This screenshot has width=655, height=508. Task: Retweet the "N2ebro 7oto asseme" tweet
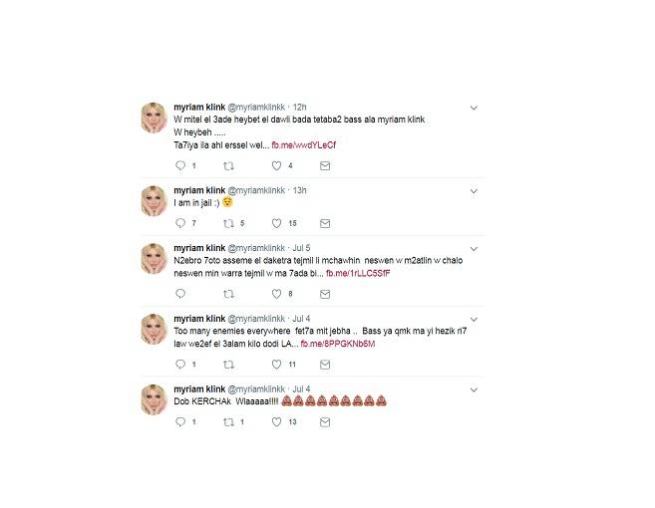[228, 294]
